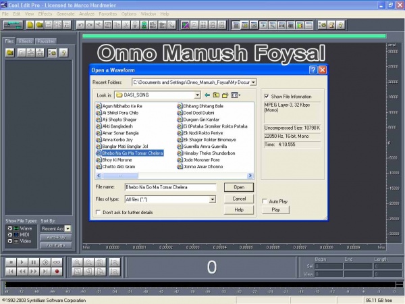Switch to the Favorites panel tab
The height and width of the screenshot is (304, 405).
tap(46, 41)
